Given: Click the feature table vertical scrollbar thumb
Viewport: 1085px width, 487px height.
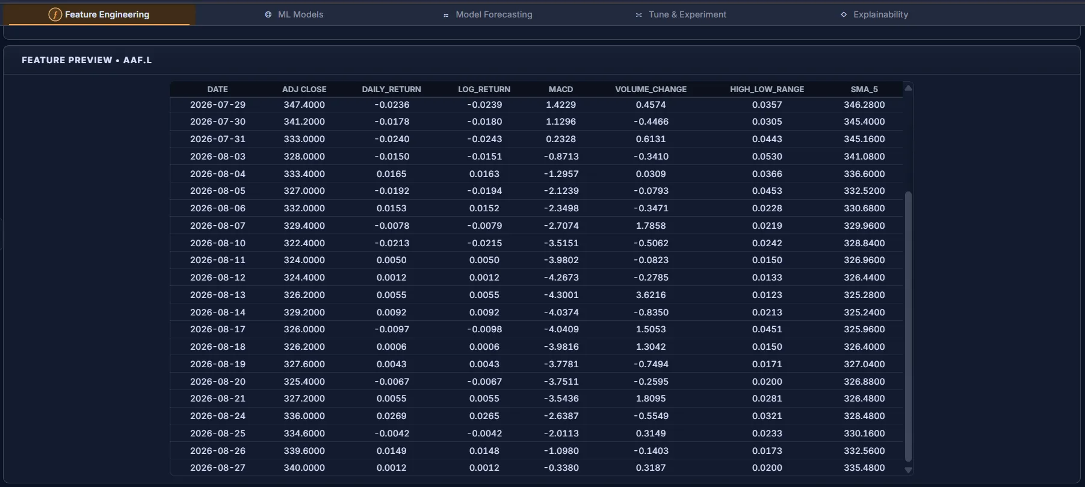Looking at the screenshot, I should (x=908, y=326).
